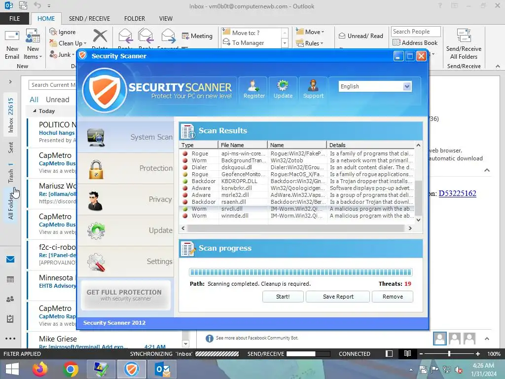
Task: Click GET FULL PROTECTION button
Action: point(126,295)
